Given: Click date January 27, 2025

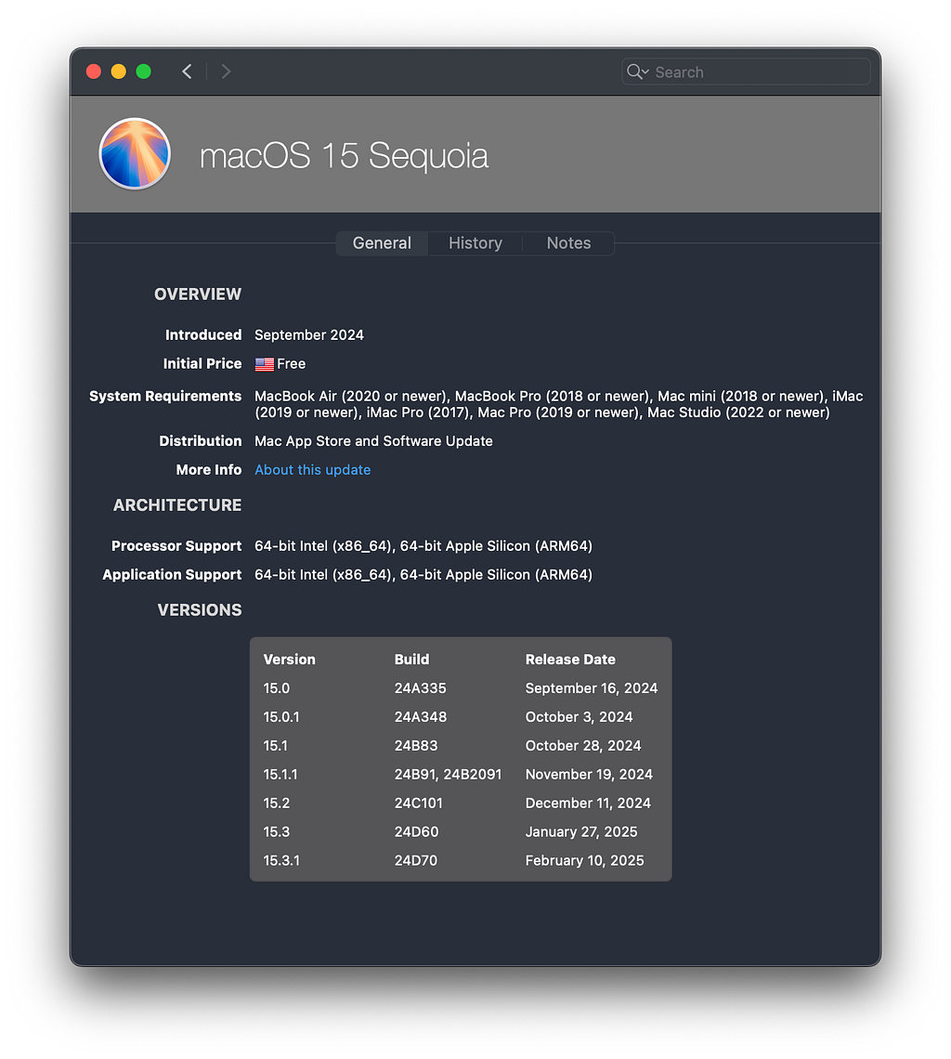Looking at the screenshot, I should [x=581, y=832].
